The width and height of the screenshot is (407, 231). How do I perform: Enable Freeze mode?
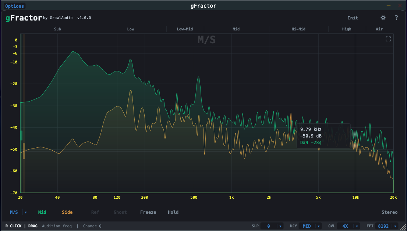click(x=148, y=212)
